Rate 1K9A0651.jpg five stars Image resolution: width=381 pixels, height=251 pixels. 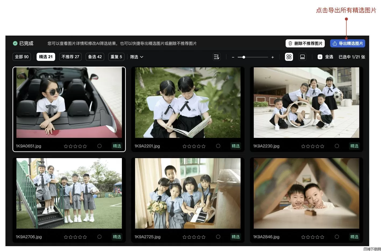coord(85,146)
